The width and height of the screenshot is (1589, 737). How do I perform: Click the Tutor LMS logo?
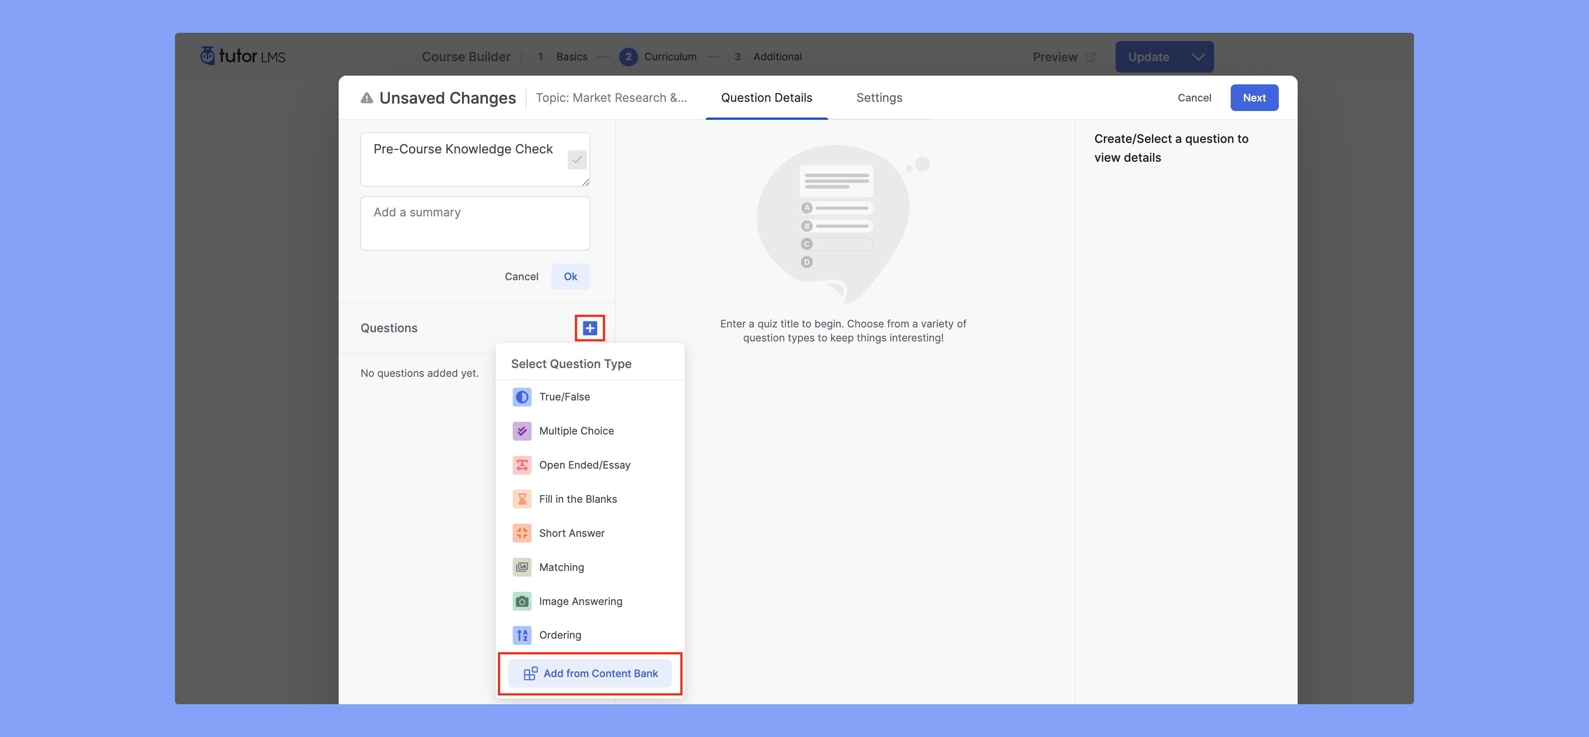click(x=242, y=56)
